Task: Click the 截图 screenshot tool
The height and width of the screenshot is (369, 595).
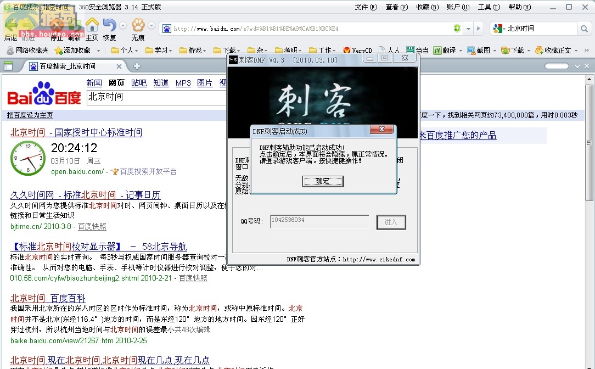Action: click(x=479, y=50)
